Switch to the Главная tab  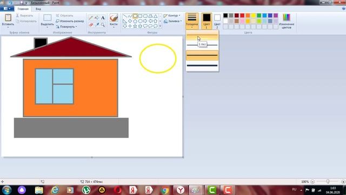point(23,9)
